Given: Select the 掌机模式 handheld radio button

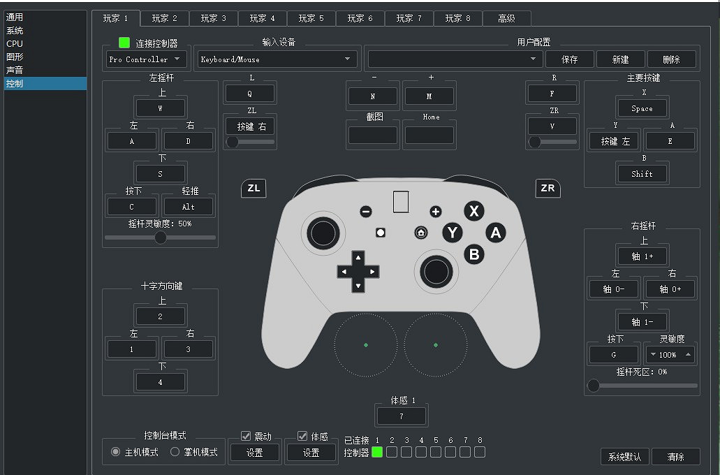Looking at the screenshot, I should coord(175,452).
